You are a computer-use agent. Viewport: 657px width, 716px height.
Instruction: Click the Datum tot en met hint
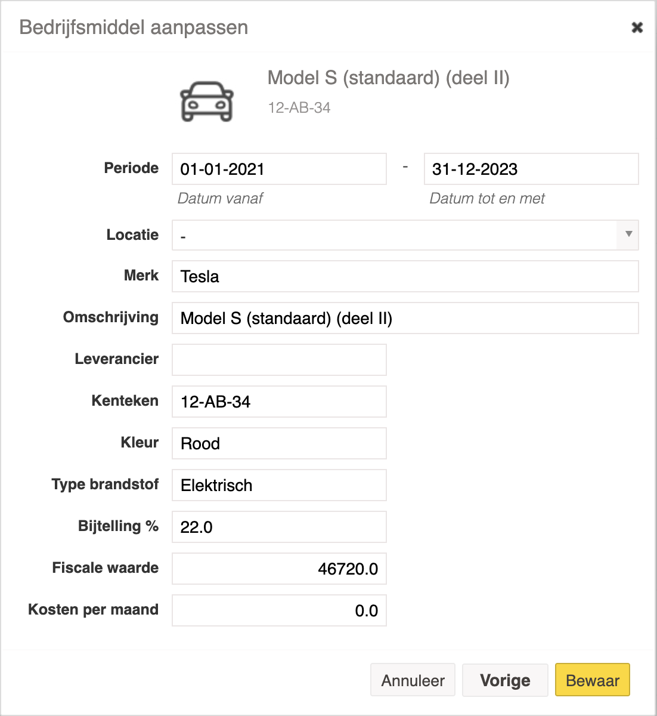pyautogui.click(x=487, y=199)
